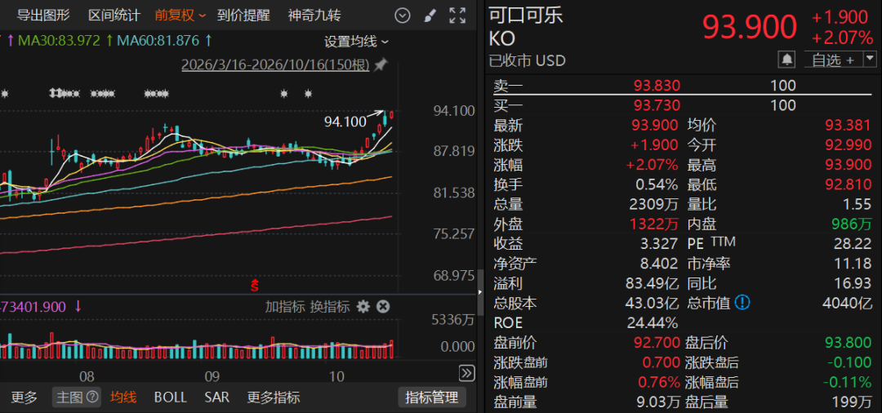Click the info icon next to 总市值
Image resolution: width=882 pixels, height=413 pixels.
pyautogui.click(x=743, y=304)
